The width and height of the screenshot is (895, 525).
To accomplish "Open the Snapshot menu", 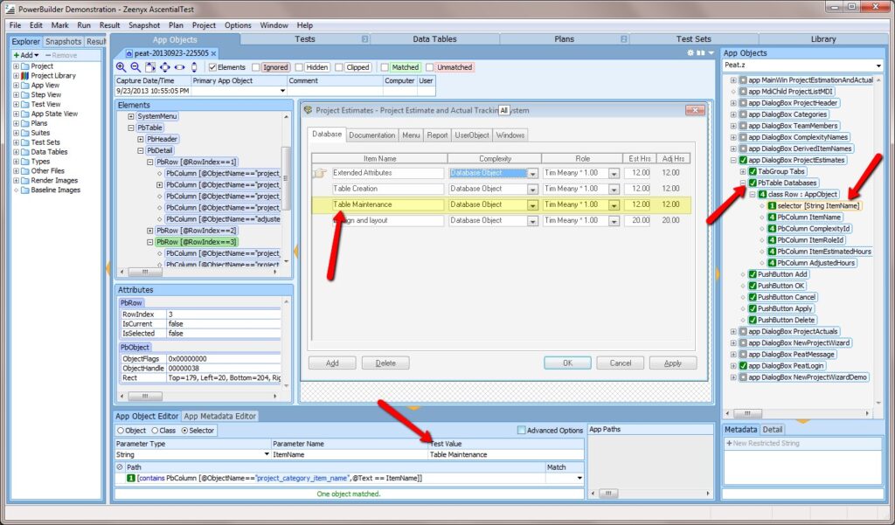I will [x=144, y=25].
